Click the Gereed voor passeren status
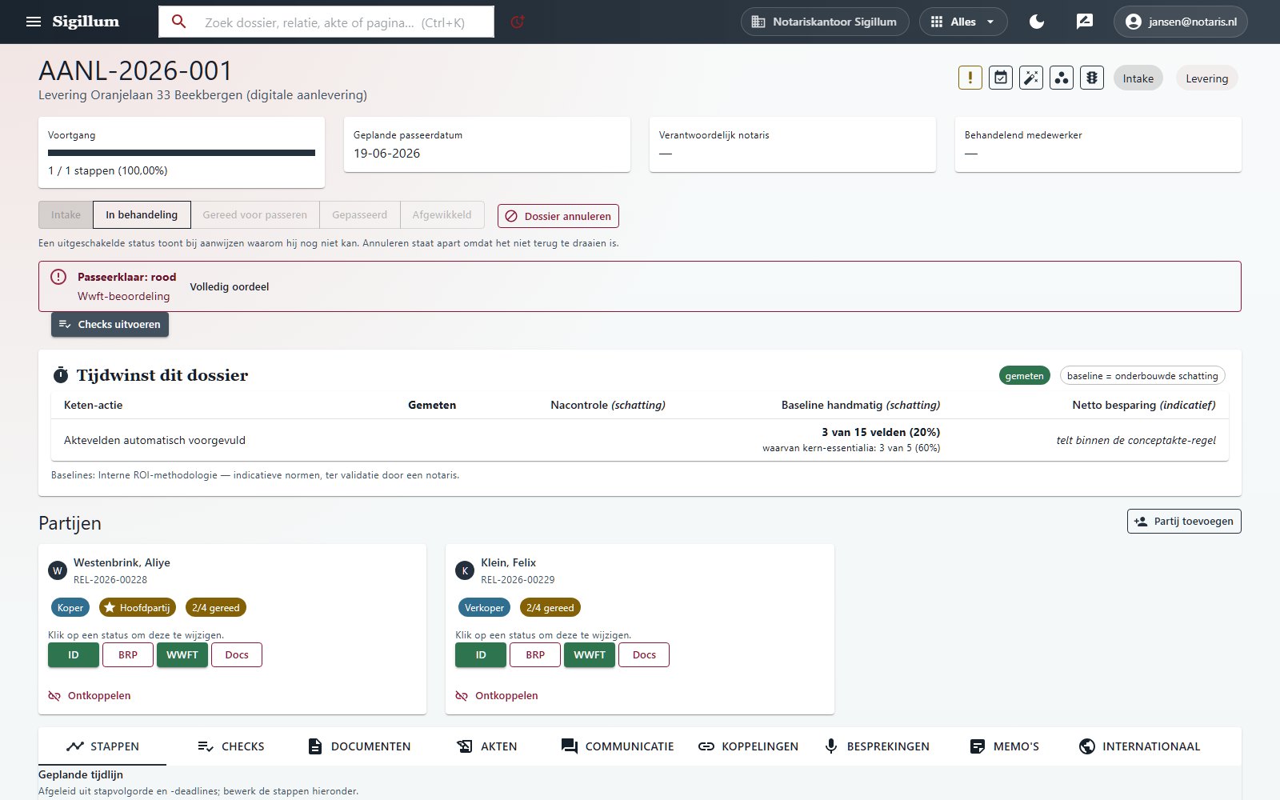The height and width of the screenshot is (800, 1280). [254, 214]
